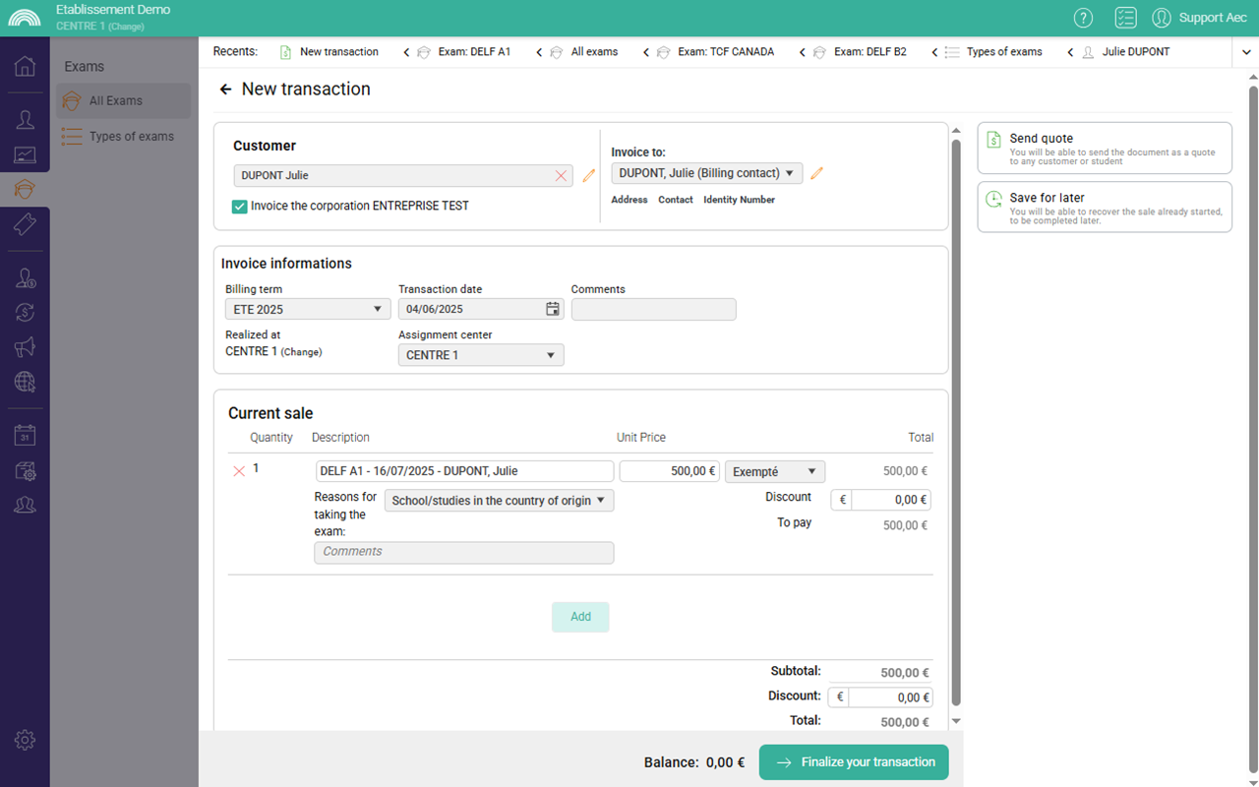
Task: Open the Billing term dropdown
Action: [307, 309]
